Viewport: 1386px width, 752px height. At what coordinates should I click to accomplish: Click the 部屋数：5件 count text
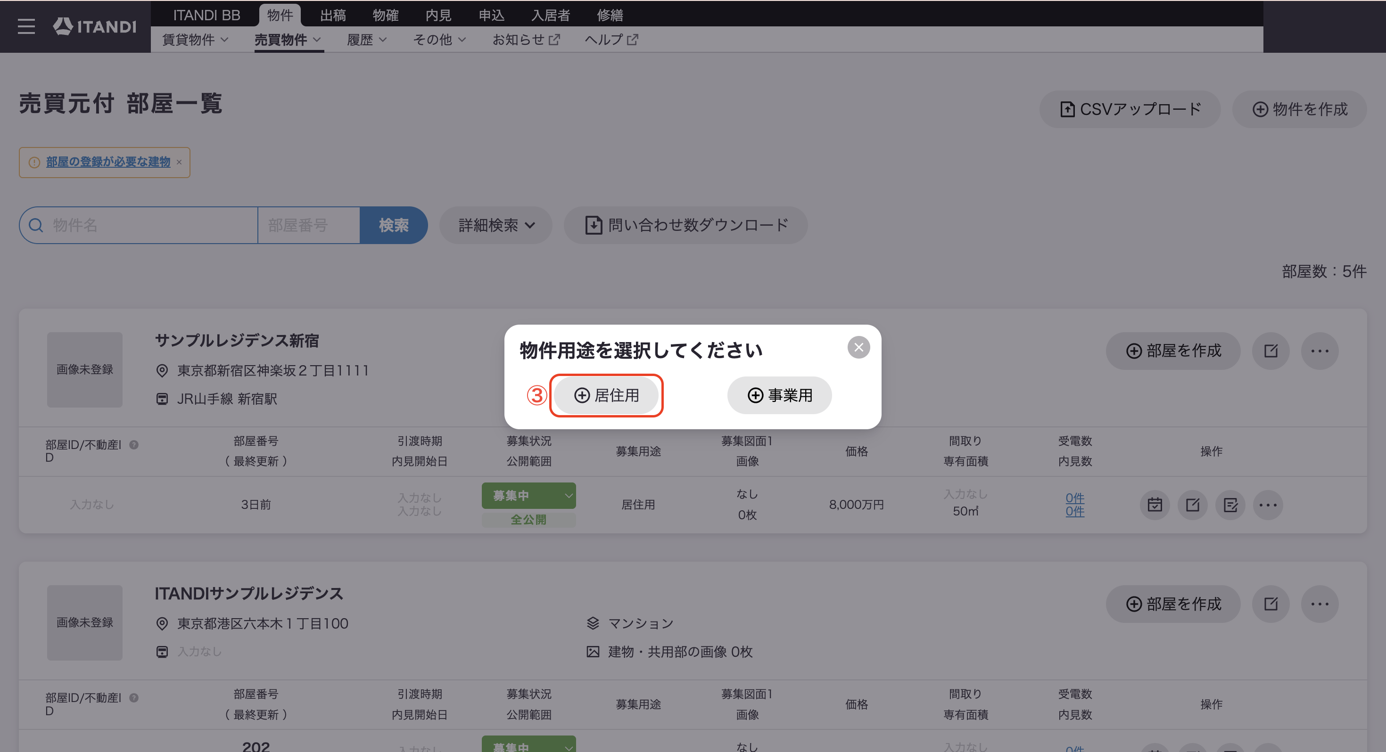(1324, 271)
